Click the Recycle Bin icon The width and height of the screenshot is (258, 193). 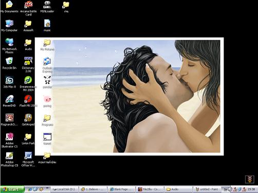(x=9, y=63)
